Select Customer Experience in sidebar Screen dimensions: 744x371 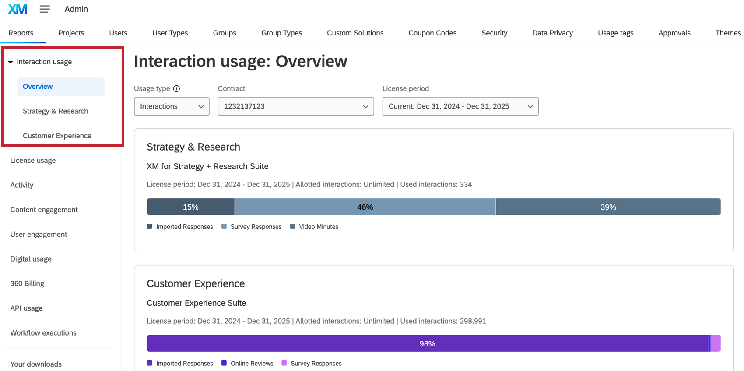coord(57,136)
